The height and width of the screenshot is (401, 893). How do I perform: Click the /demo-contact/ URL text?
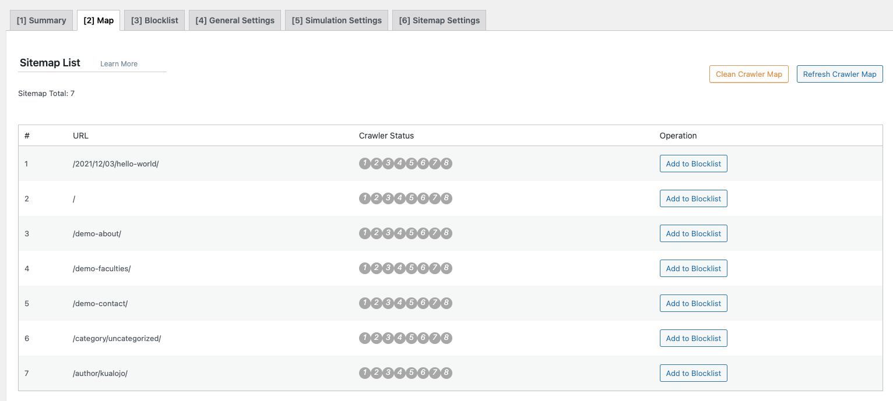coord(100,304)
